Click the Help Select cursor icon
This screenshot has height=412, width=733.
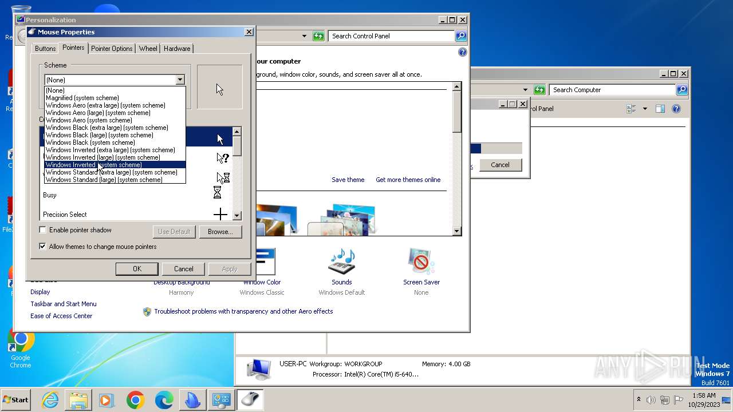tap(223, 158)
